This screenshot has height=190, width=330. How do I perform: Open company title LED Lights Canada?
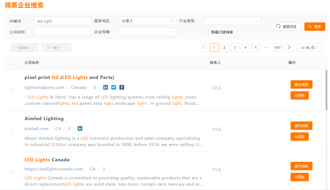(x=47, y=160)
